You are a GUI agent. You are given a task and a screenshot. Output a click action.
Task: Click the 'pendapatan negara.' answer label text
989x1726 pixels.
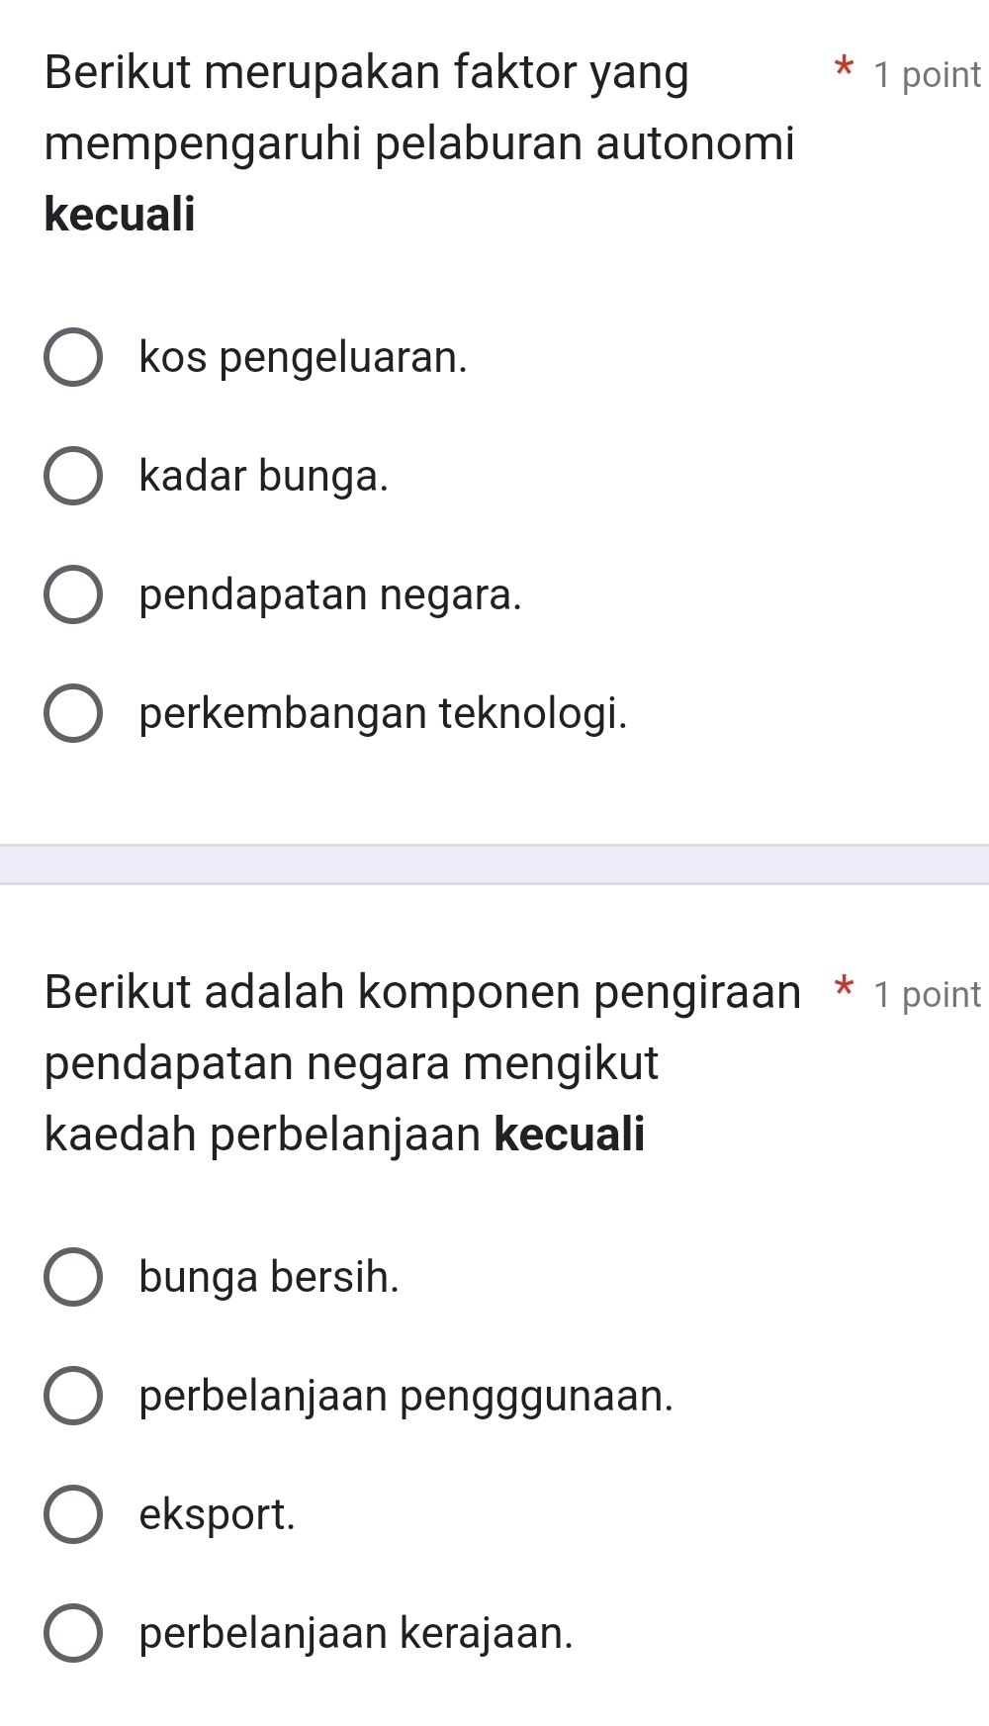330,595
